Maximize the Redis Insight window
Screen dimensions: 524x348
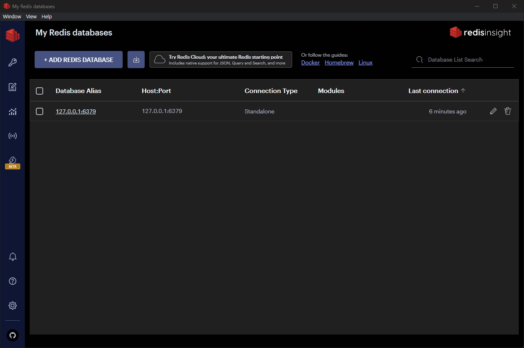click(x=495, y=6)
